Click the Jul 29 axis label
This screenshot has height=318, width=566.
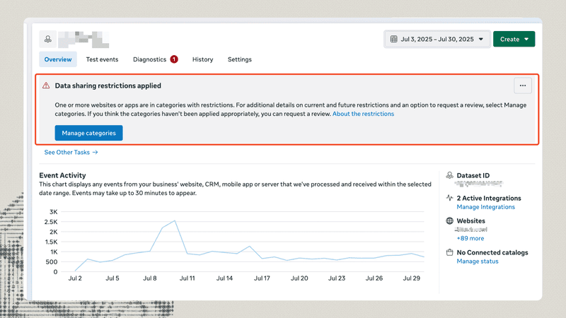pyautogui.click(x=412, y=278)
